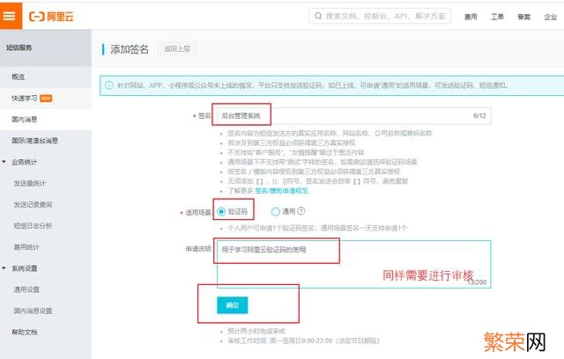Image resolution: width=564 pixels, height=359 pixels.
Task: Open the orange hamburger menu
Action: coord(11,16)
